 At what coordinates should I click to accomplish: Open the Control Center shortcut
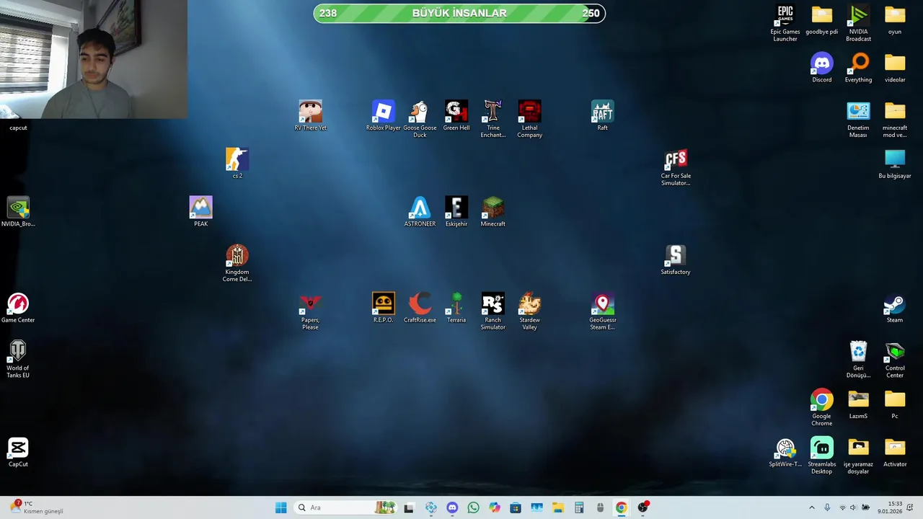(895, 359)
